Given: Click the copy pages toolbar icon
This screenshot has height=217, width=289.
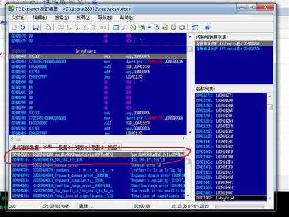Looking at the screenshot, I should click(x=48, y=28).
